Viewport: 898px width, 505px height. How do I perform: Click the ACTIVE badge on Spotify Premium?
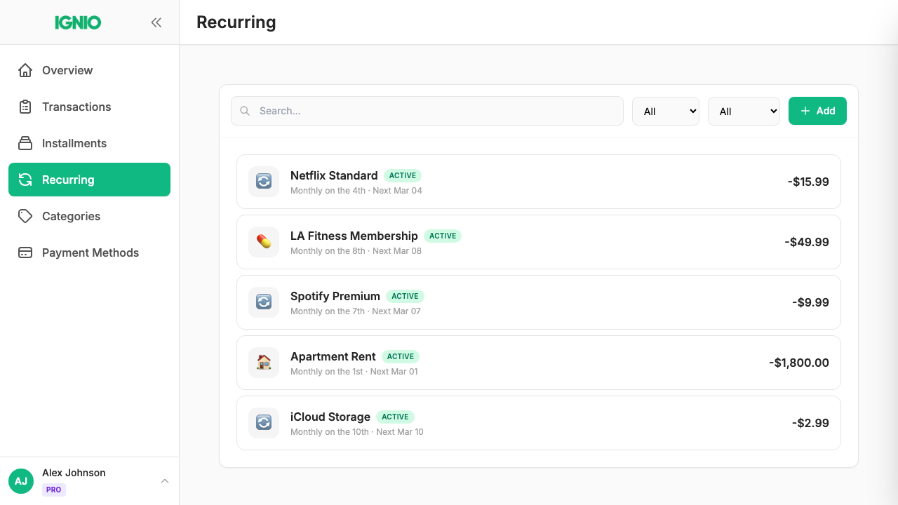405,296
